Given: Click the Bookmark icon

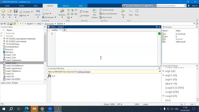Looking at the screenshot, I should [x=43, y=17].
